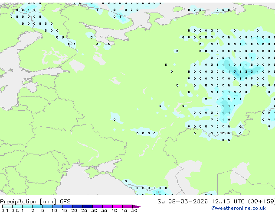Pick the 20–25 mm dark blue swatch

pos(78,206)
